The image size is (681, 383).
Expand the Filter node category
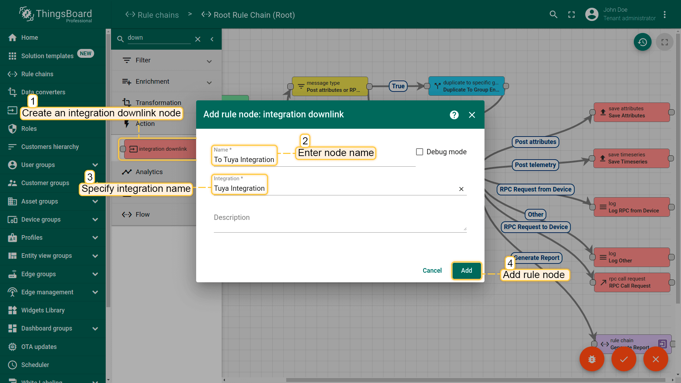[209, 61]
